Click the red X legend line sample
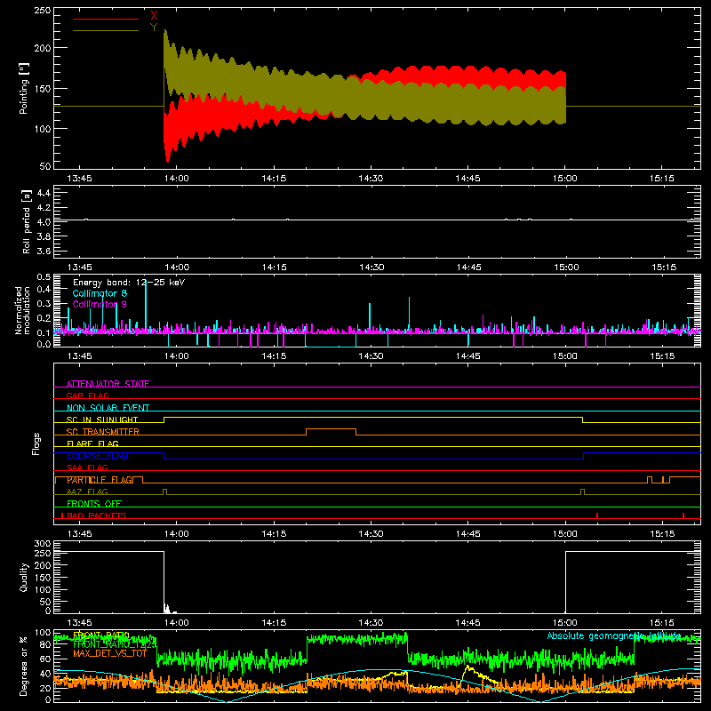Screen dimensions: 711x711 pos(106,19)
